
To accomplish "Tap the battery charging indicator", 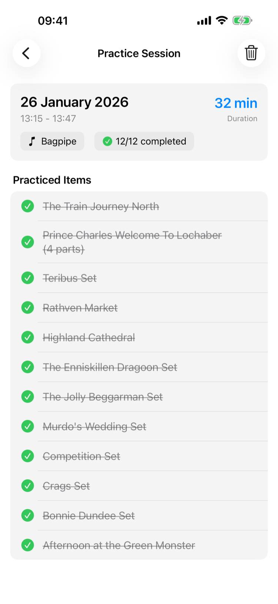I will point(242,20).
